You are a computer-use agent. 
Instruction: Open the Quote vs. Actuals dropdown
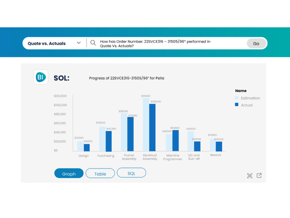[x=55, y=43]
